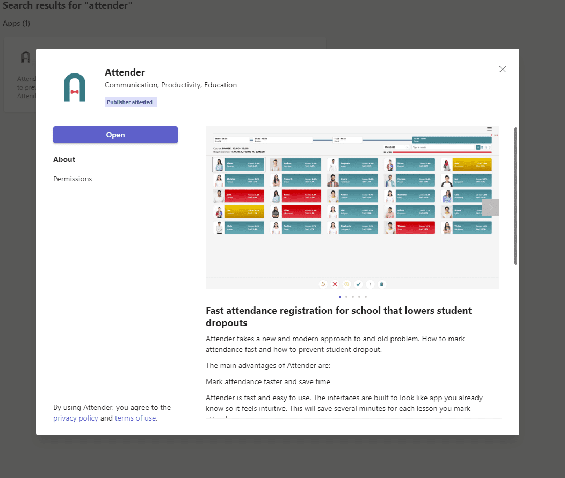Open the clipboard notes icon in the preview
The image size is (565, 478).
coord(382,284)
